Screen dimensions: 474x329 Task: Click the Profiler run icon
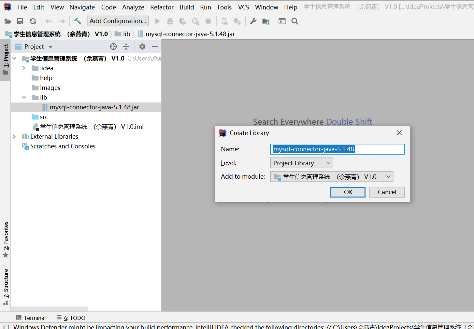tap(195, 21)
